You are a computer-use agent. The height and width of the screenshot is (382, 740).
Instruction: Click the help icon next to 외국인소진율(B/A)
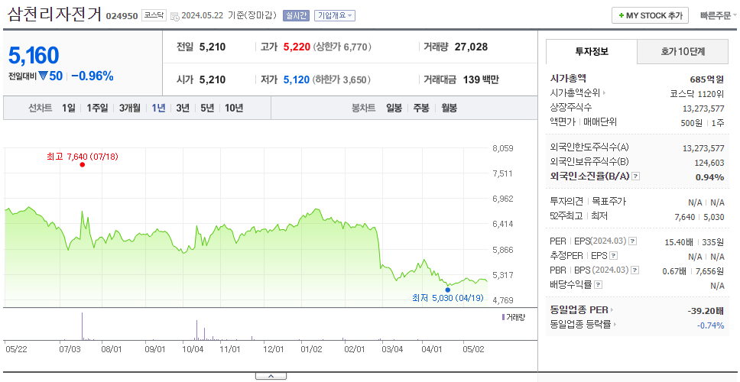click(x=636, y=176)
